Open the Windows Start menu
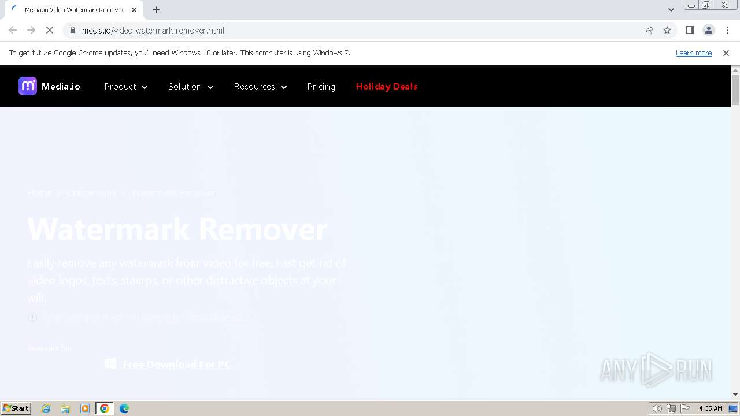Viewport: 740px width, 416px height. (x=16, y=408)
